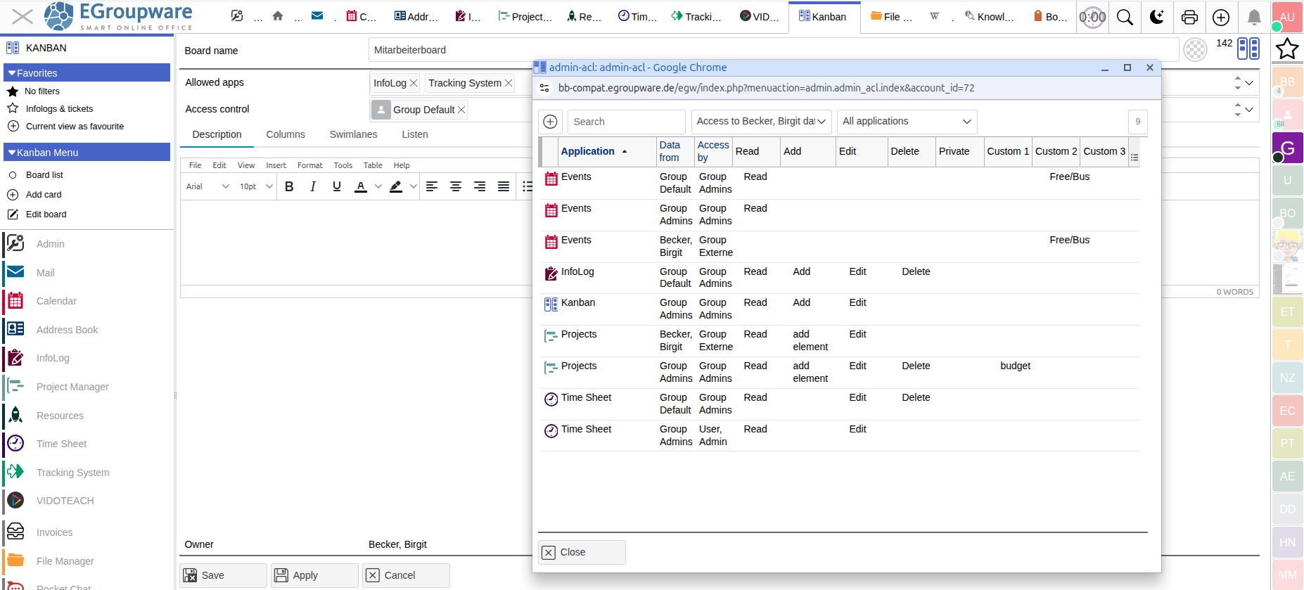Open the Format menu in the editor
The image size is (1304, 590).
click(x=309, y=165)
